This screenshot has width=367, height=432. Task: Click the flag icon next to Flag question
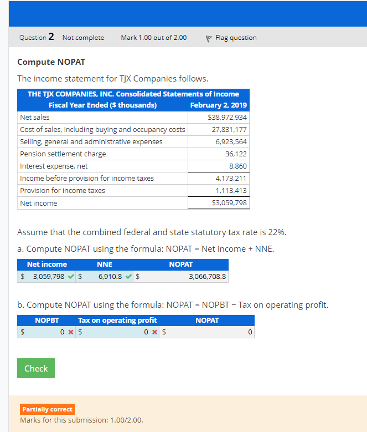pyautogui.click(x=209, y=39)
